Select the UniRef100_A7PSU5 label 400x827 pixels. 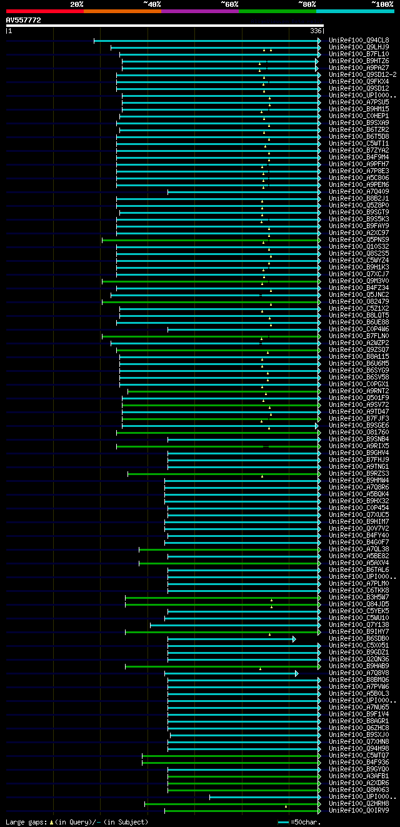[x=359, y=103]
